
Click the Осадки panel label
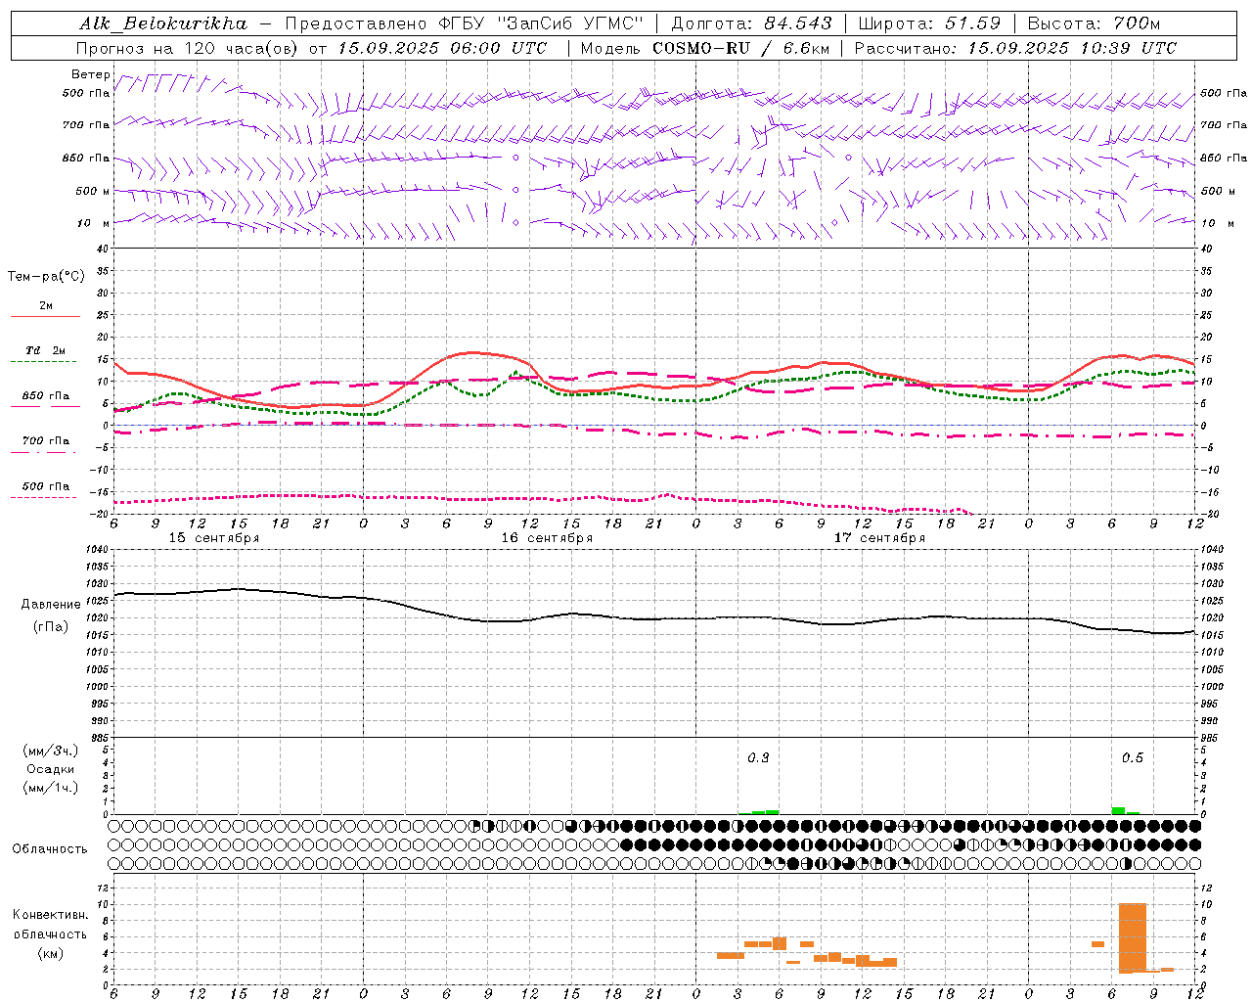[x=51, y=769]
